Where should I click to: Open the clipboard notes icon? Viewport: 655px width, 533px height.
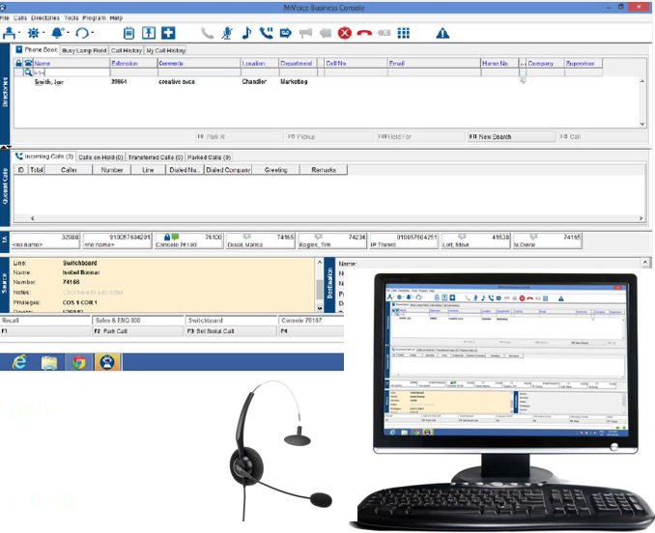click(x=129, y=33)
